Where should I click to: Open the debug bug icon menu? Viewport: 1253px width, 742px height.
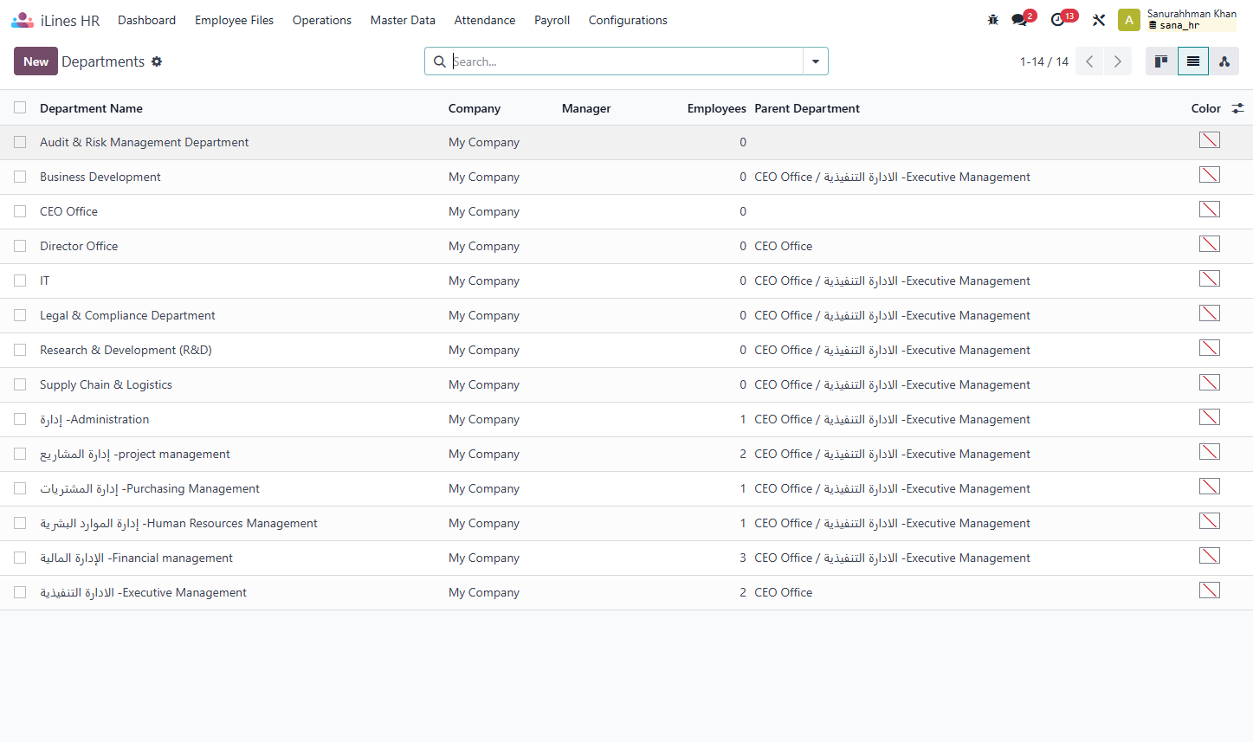click(993, 20)
